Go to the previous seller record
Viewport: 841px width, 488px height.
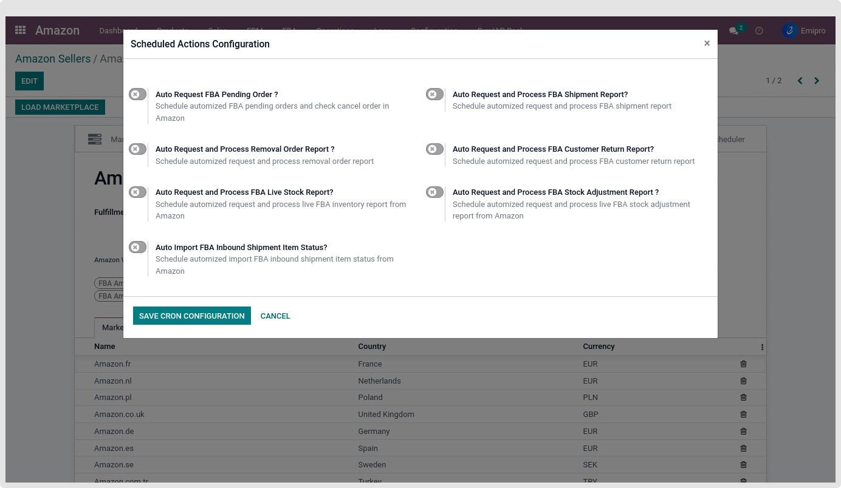(800, 81)
